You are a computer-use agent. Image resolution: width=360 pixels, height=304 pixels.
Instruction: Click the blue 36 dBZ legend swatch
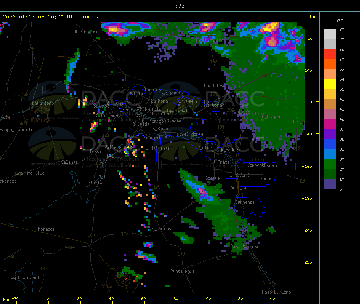point(330,144)
